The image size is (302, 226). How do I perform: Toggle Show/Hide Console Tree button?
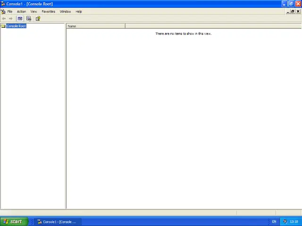[x=20, y=19]
